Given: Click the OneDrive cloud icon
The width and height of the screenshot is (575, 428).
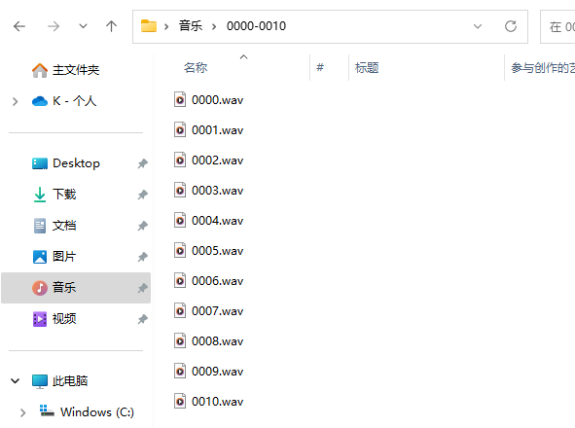Looking at the screenshot, I should point(40,101).
